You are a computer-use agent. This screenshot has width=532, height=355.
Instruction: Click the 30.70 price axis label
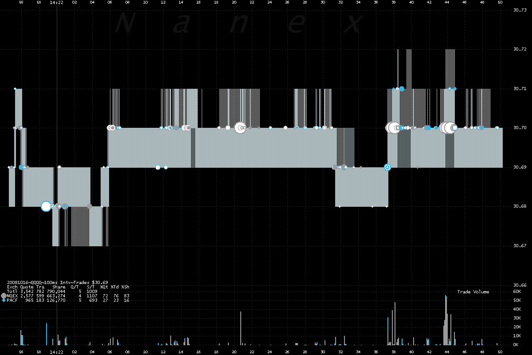(x=520, y=128)
